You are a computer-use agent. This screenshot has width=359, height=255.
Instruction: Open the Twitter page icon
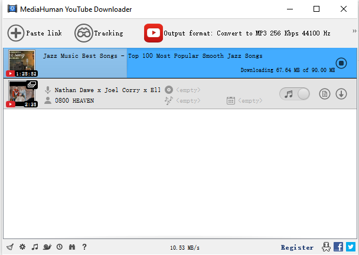click(x=351, y=247)
